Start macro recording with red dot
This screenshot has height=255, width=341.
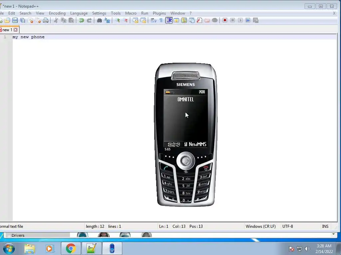click(225, 20)
